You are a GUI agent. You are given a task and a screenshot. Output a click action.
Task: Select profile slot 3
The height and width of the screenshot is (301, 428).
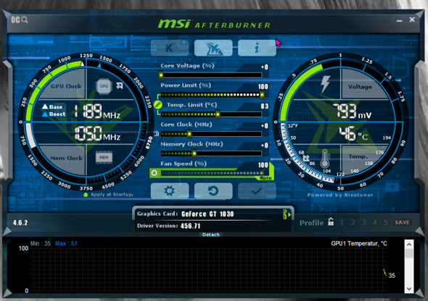point(364,223)
